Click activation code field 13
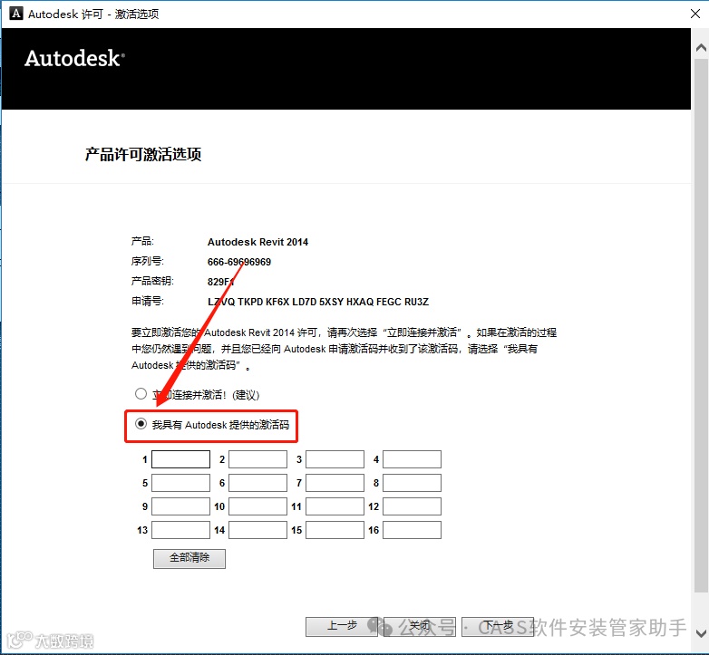 point(180,530)
